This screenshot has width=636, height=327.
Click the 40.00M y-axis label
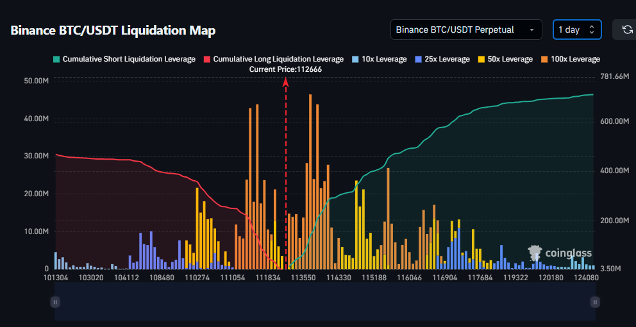(x=37, y=119)
